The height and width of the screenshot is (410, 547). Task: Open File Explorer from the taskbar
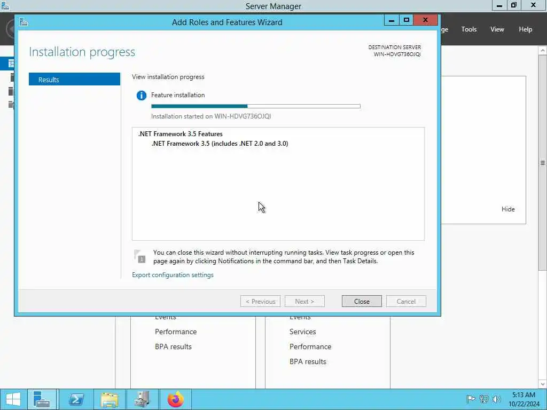[x=109, y=399]
